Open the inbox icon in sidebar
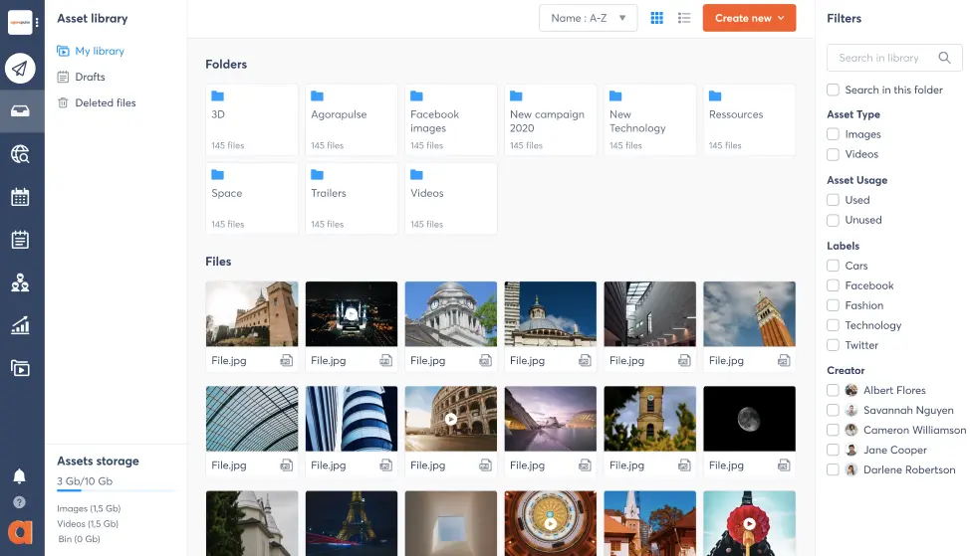The height and width of the screenshot is (556, 970). [x=20, y=110]
